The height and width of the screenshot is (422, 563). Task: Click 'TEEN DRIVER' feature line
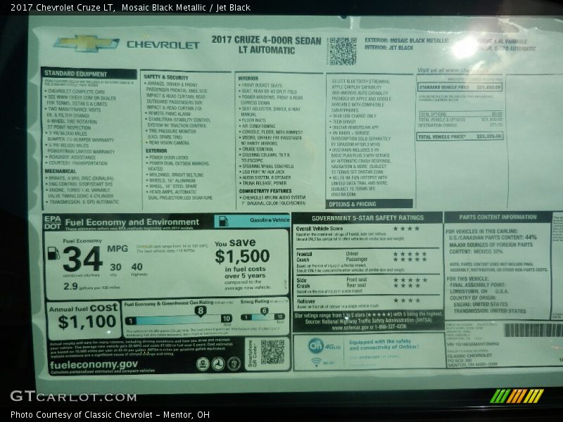coord(343,122)
